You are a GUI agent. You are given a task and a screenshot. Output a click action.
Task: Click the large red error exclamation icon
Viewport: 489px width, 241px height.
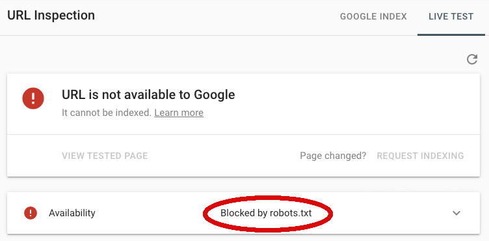coord(33,98)
